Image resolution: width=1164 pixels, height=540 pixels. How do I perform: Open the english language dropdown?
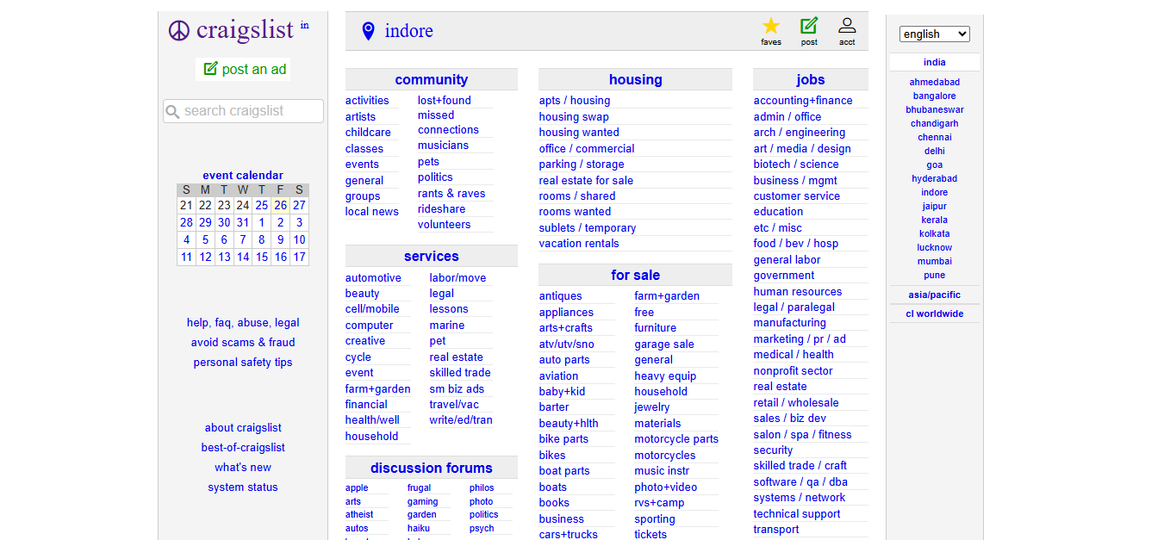(x=934, y=34)
